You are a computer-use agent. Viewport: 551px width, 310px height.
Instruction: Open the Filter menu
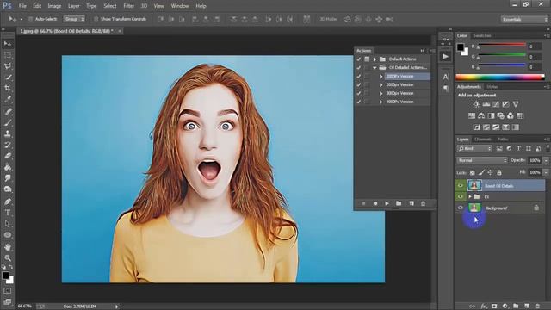[128, 6]
